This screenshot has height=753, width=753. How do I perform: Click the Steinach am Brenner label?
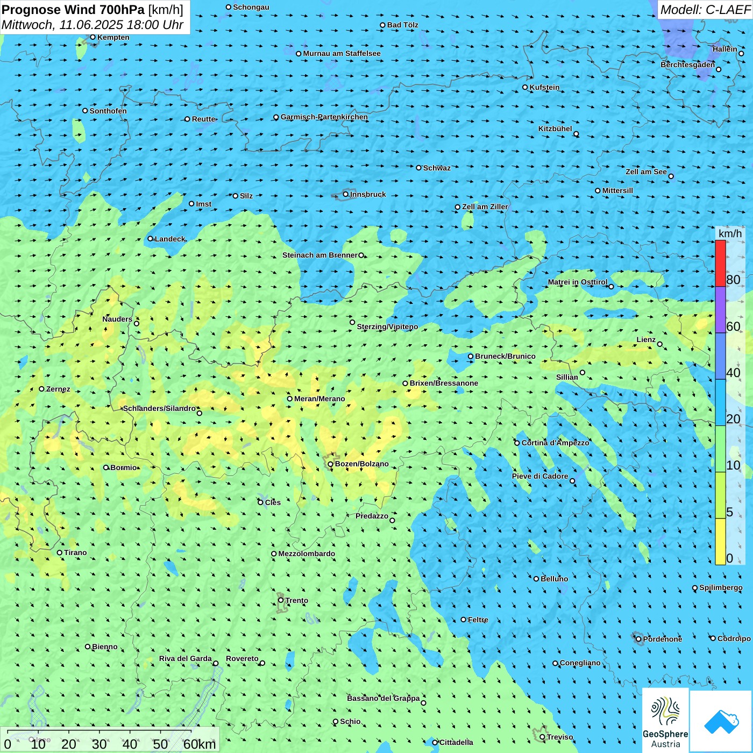tap(319, 255)
